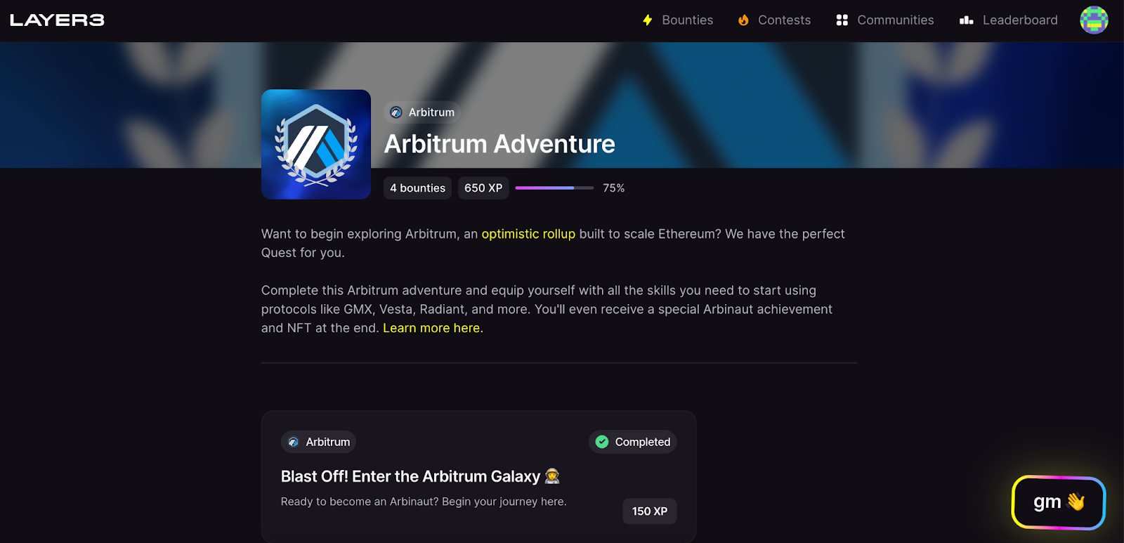Go to the Contests page
1124x543 pixels.
(x=774, y=20)
